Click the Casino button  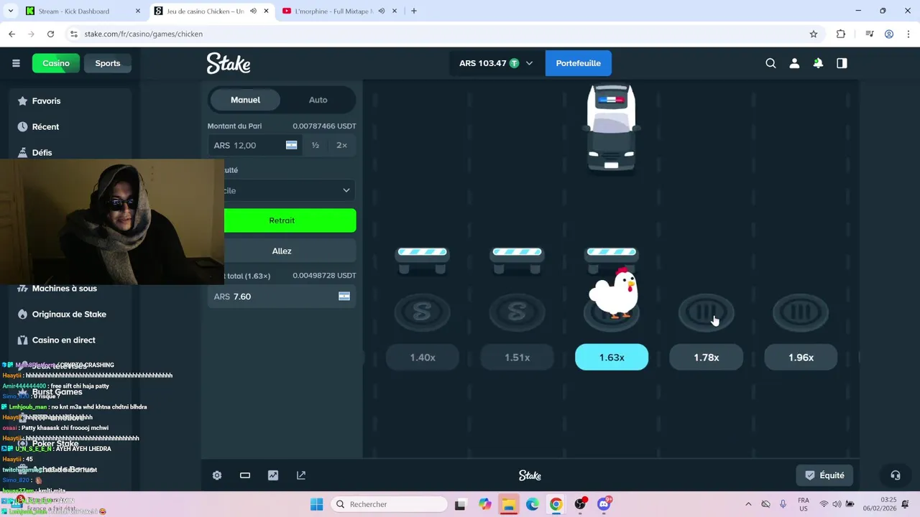point(56,63)
